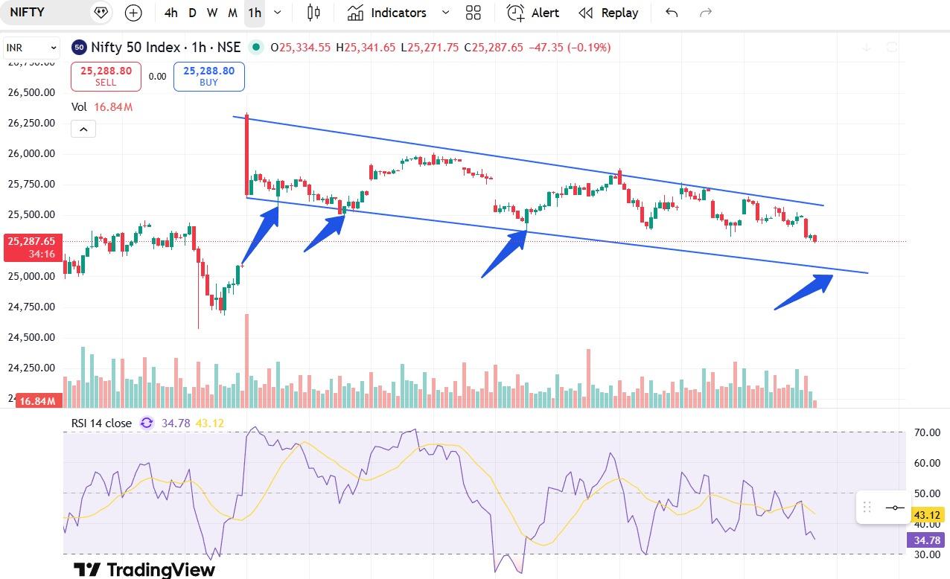Open the candlestick chart type selector
The image size is (950, 579).
[x=313, y=13]
